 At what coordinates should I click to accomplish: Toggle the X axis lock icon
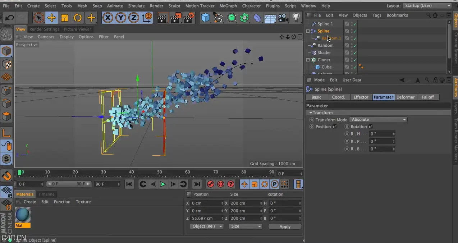pos(108,18)
